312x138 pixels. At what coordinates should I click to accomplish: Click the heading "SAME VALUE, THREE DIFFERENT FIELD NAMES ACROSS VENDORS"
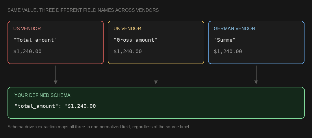[83, 10]
